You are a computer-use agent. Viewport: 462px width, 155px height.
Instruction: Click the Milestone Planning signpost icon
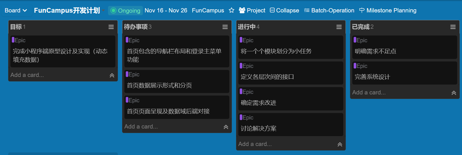362,10
